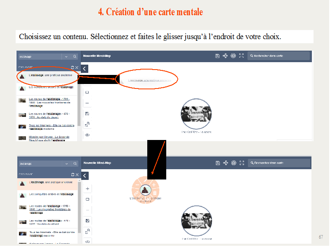The width and height of the screenshot is (330, 247).
Task: Click the save icon in upper screenshot's top bar
Action: [x=217, y=56]
